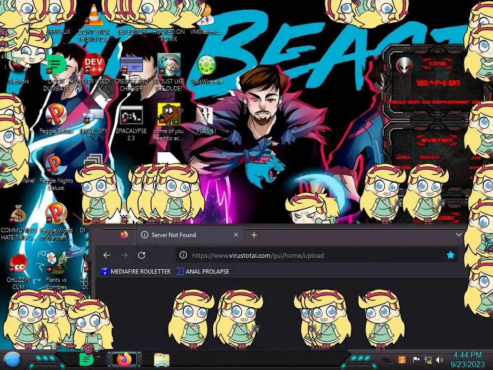Select the 'Server Not Found' tab
This screenshot has height=370, width=493.
coord(190,235)
